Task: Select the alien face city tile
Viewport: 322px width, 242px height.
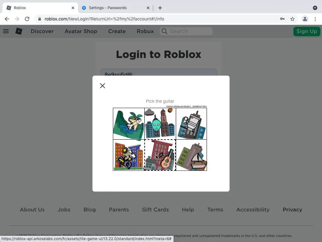Action: 160,124
